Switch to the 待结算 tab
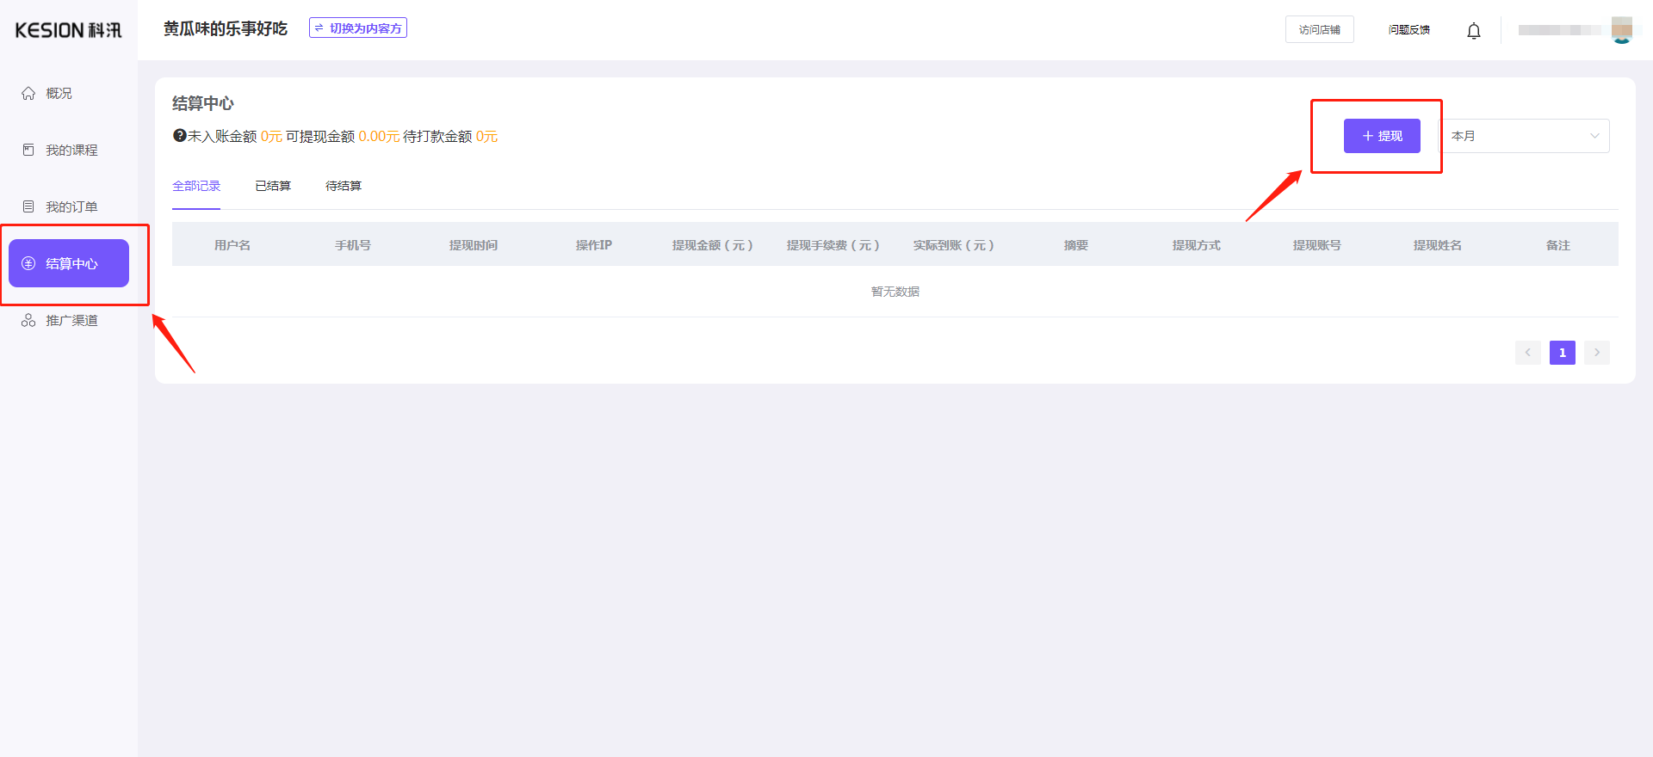1653x757 pixels. 344,186
